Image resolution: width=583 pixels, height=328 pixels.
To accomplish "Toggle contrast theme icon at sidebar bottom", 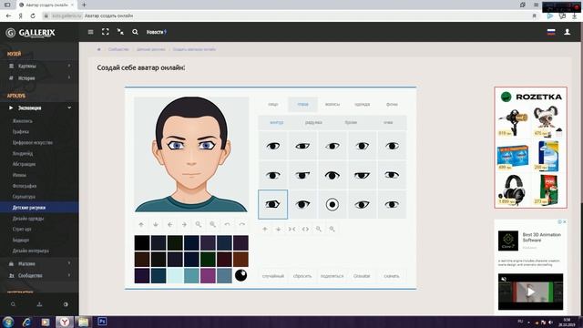I will pos(66,304).
